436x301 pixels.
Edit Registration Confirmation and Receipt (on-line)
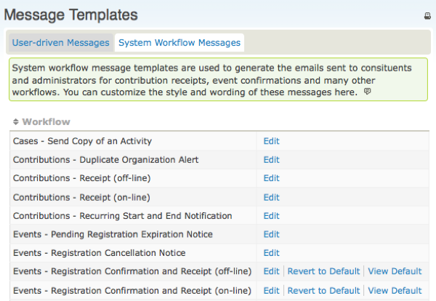pos(271,290)
